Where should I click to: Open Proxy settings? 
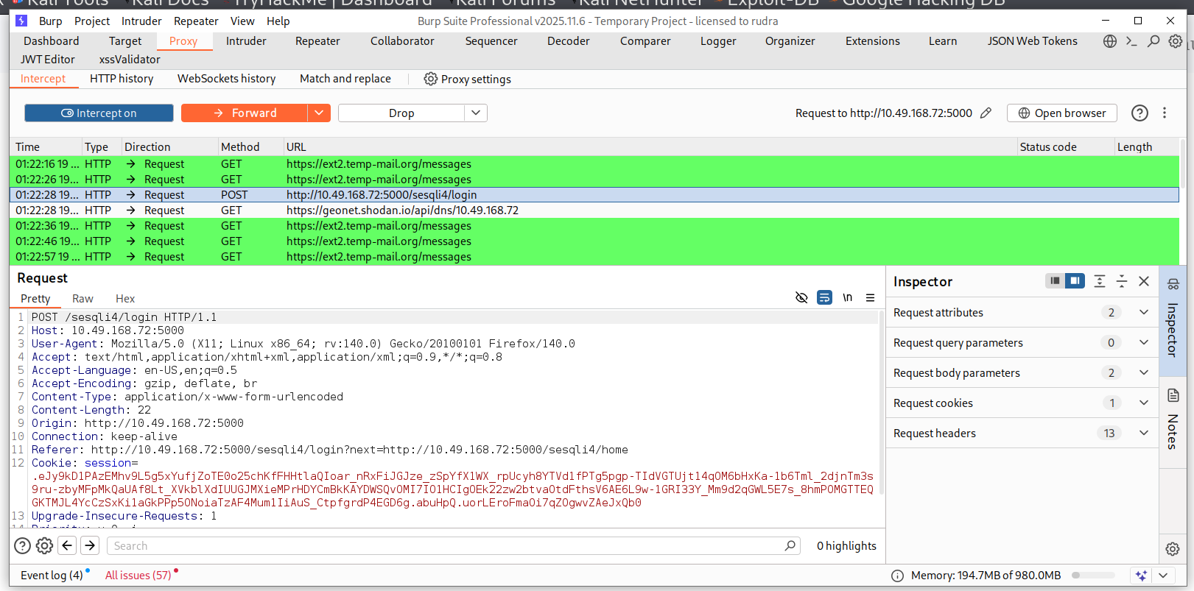point(467,79)
